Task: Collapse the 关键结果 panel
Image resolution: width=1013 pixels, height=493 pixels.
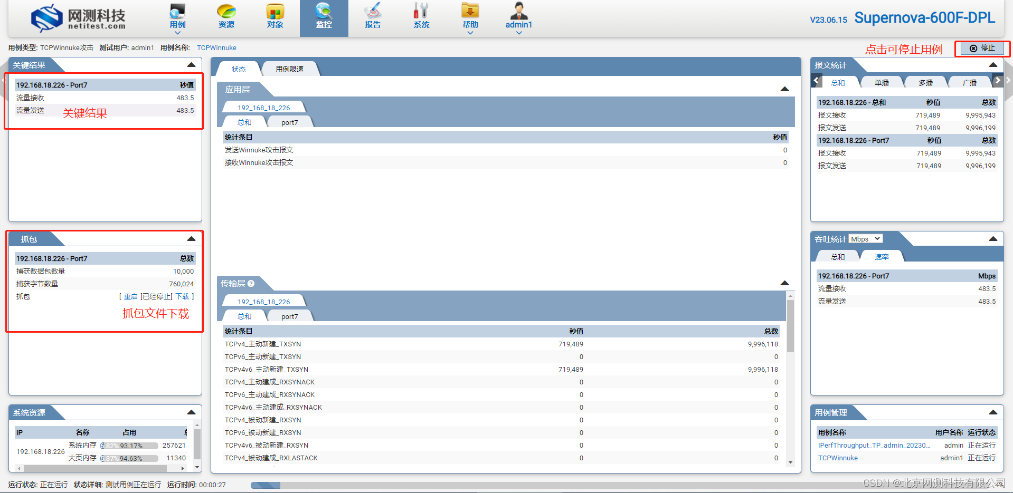Action: tap(191, 65)
